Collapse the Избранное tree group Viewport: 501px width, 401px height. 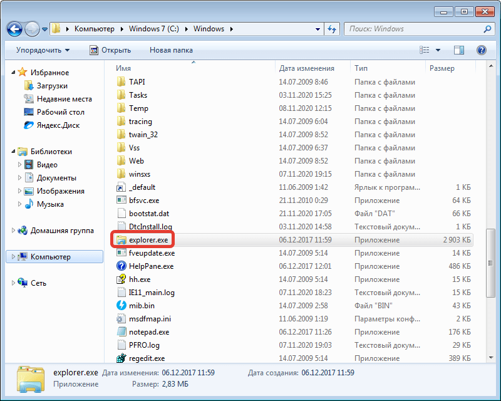(x=13, y=73)
